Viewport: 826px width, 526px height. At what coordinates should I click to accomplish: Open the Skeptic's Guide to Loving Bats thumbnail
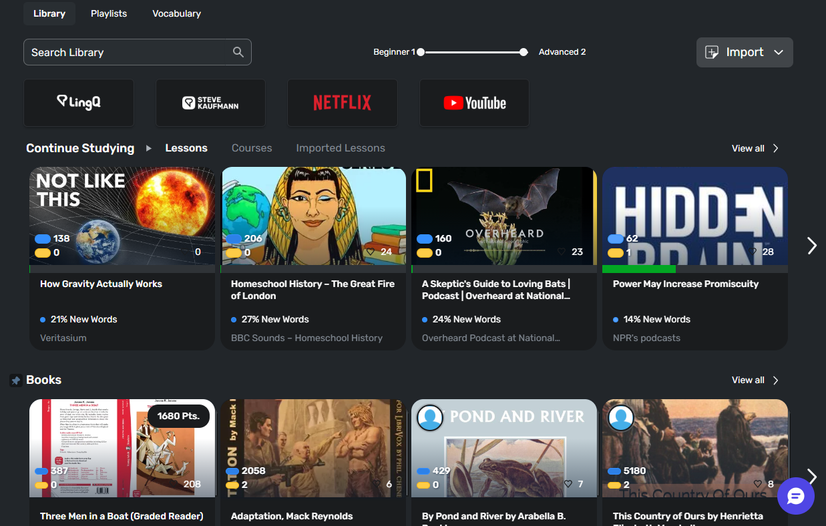(x=504, y=216)
